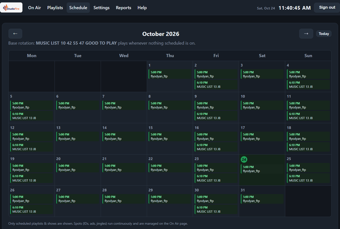Open 5:00 PM flyodyan_ftp event on October 26
The width and height of the screenshot is (340, 229).
31,199
